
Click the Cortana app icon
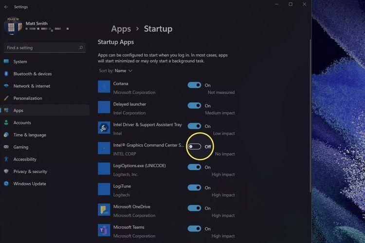pos(104,87)
